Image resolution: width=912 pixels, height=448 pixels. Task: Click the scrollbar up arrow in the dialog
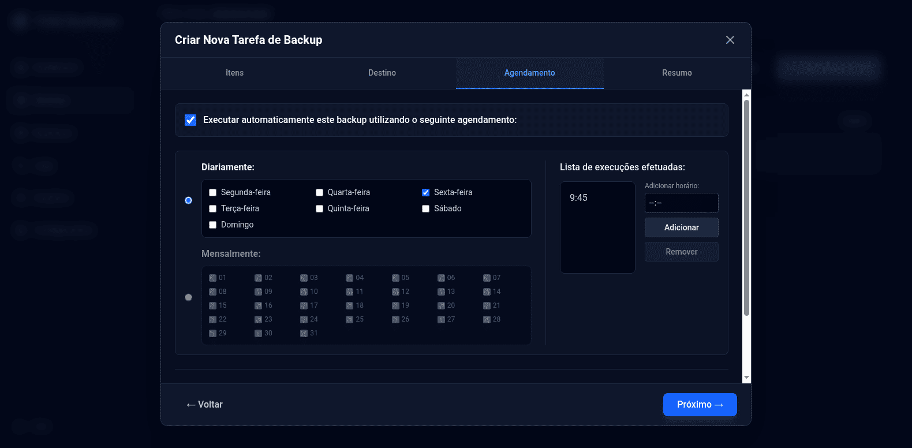click(x=746, y=95)
